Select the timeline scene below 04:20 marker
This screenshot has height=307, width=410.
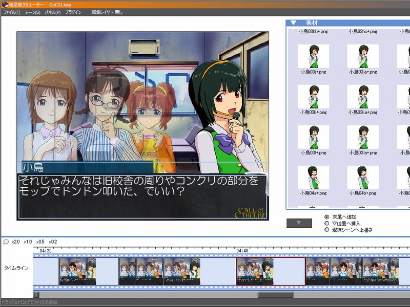pyautogui.click(x=89, y=272)
